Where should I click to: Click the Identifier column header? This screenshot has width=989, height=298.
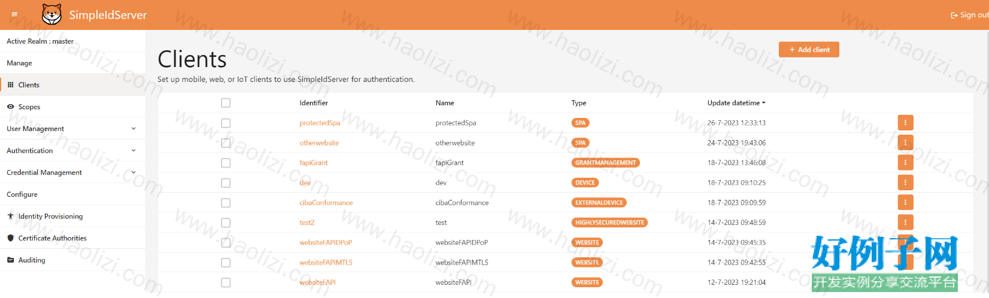point(314,103)
